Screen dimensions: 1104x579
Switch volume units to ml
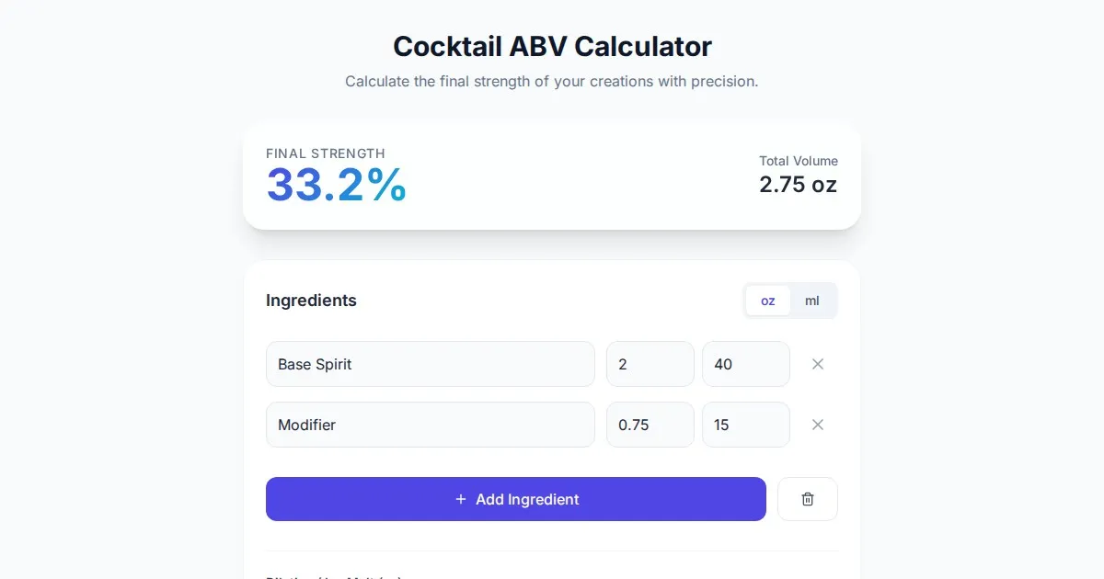[812, 301]
